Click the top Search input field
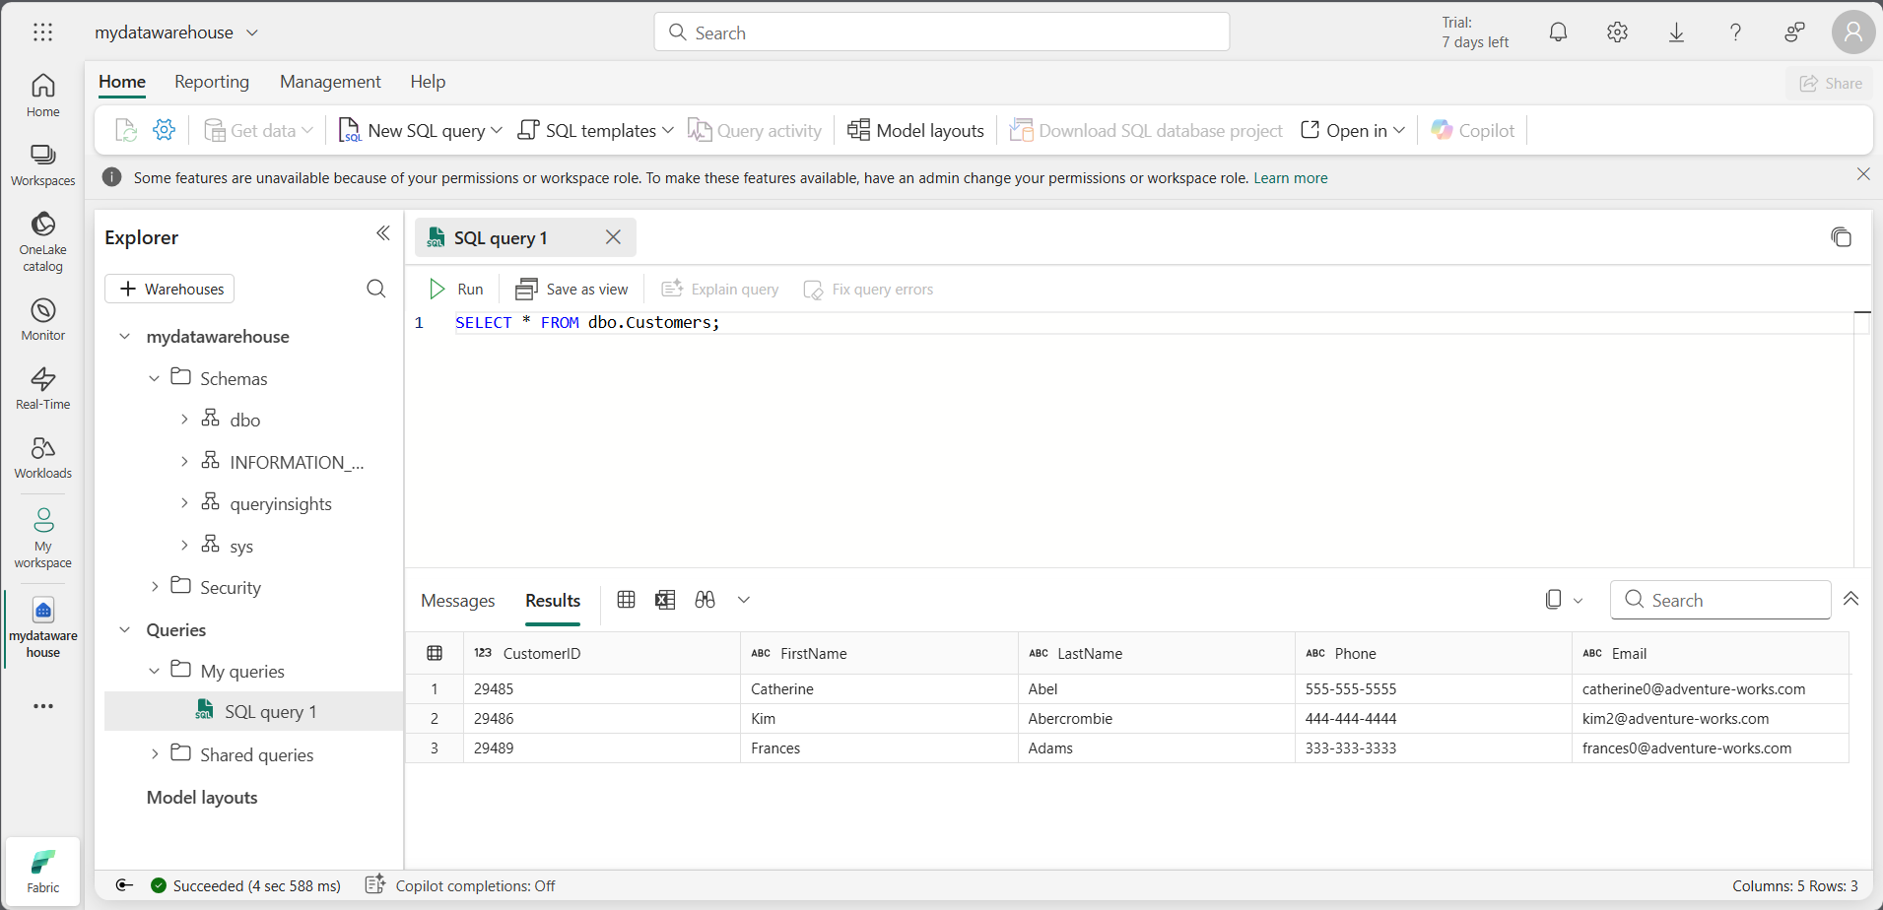The height and width of the screenshot is (910, 1883). click(x=941, y=32)
